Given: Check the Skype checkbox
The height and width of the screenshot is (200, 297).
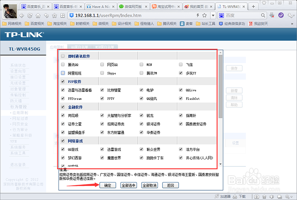Looking at the screenshot, I should (x=102, y=73).
